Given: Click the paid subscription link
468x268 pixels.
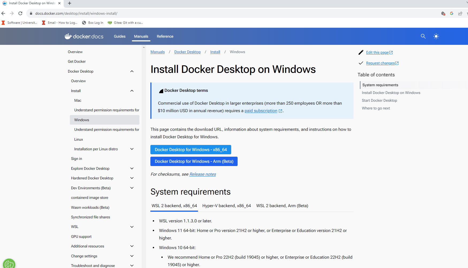Looking at the screenshot, I should pyautogui.click(x=261, y=111).
